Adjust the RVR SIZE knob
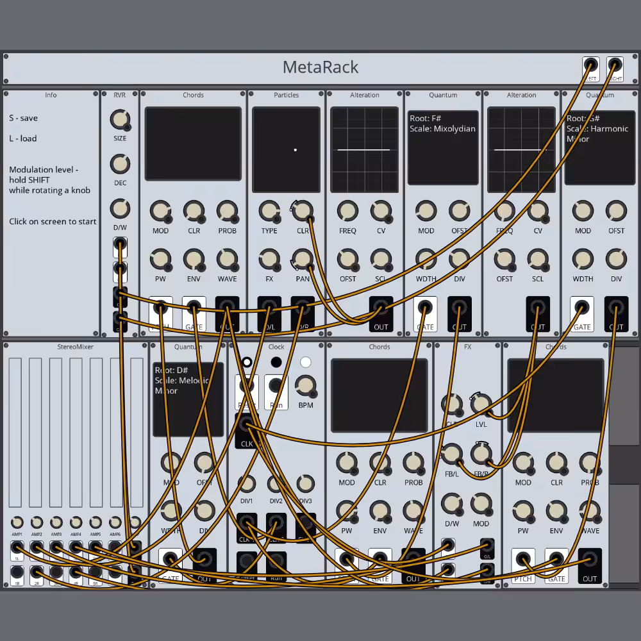The width and height of the screenshot is (641, 641). (120, 119)
